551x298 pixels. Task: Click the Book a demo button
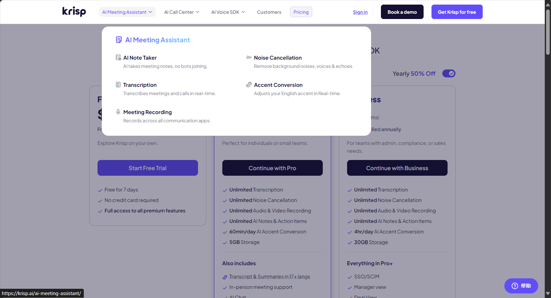coord(402,12)
